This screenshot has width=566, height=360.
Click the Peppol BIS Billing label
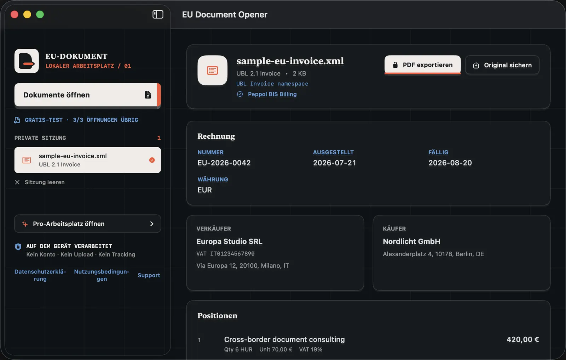(x=272, y=94)
